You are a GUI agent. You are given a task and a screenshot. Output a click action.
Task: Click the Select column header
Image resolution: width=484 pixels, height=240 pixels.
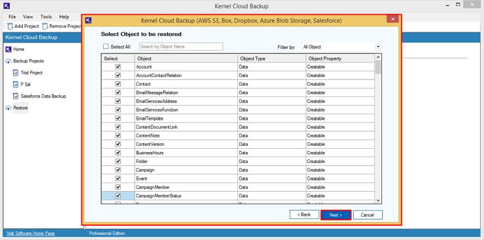[118, 58]
